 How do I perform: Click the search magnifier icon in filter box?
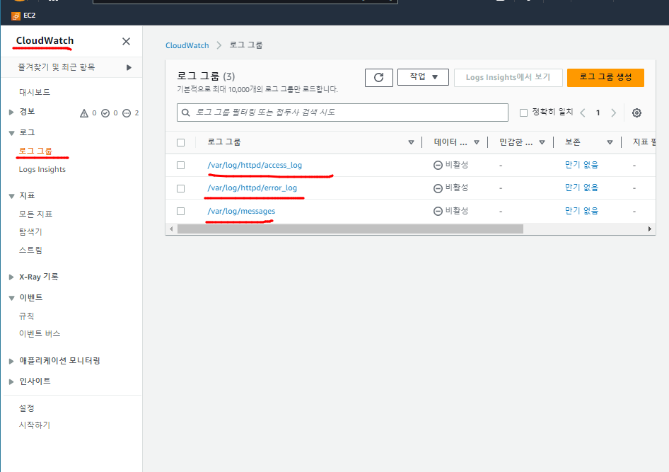185,113
